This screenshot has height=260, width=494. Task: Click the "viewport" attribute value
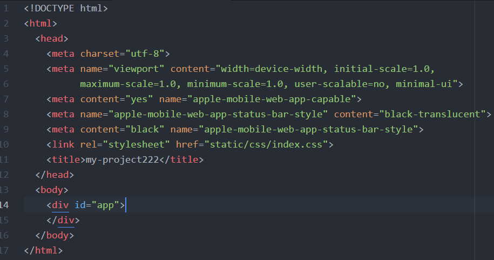pos(137,69)
